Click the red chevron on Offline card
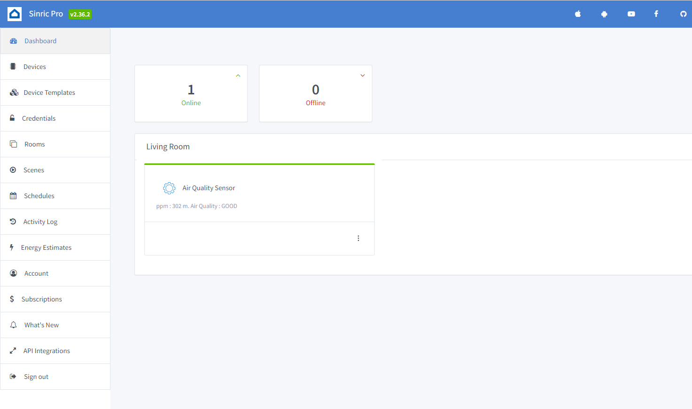Screen dimensions: 692x409 point(362,76)
